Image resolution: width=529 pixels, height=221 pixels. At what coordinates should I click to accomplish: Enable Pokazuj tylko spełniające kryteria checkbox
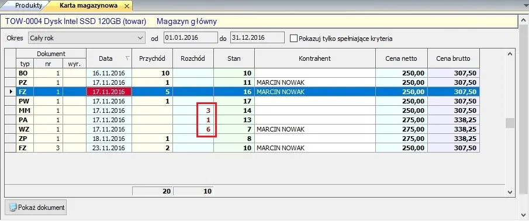click(293, 39)
